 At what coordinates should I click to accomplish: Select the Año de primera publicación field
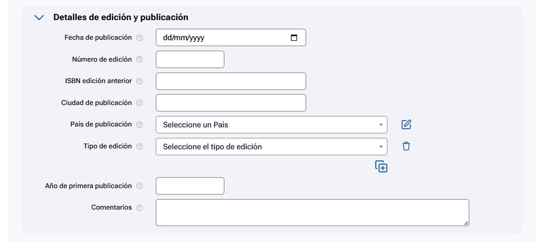pyautogui.click(x=190, y=186)
